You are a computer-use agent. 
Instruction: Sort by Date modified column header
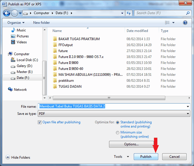coord(137,31)
